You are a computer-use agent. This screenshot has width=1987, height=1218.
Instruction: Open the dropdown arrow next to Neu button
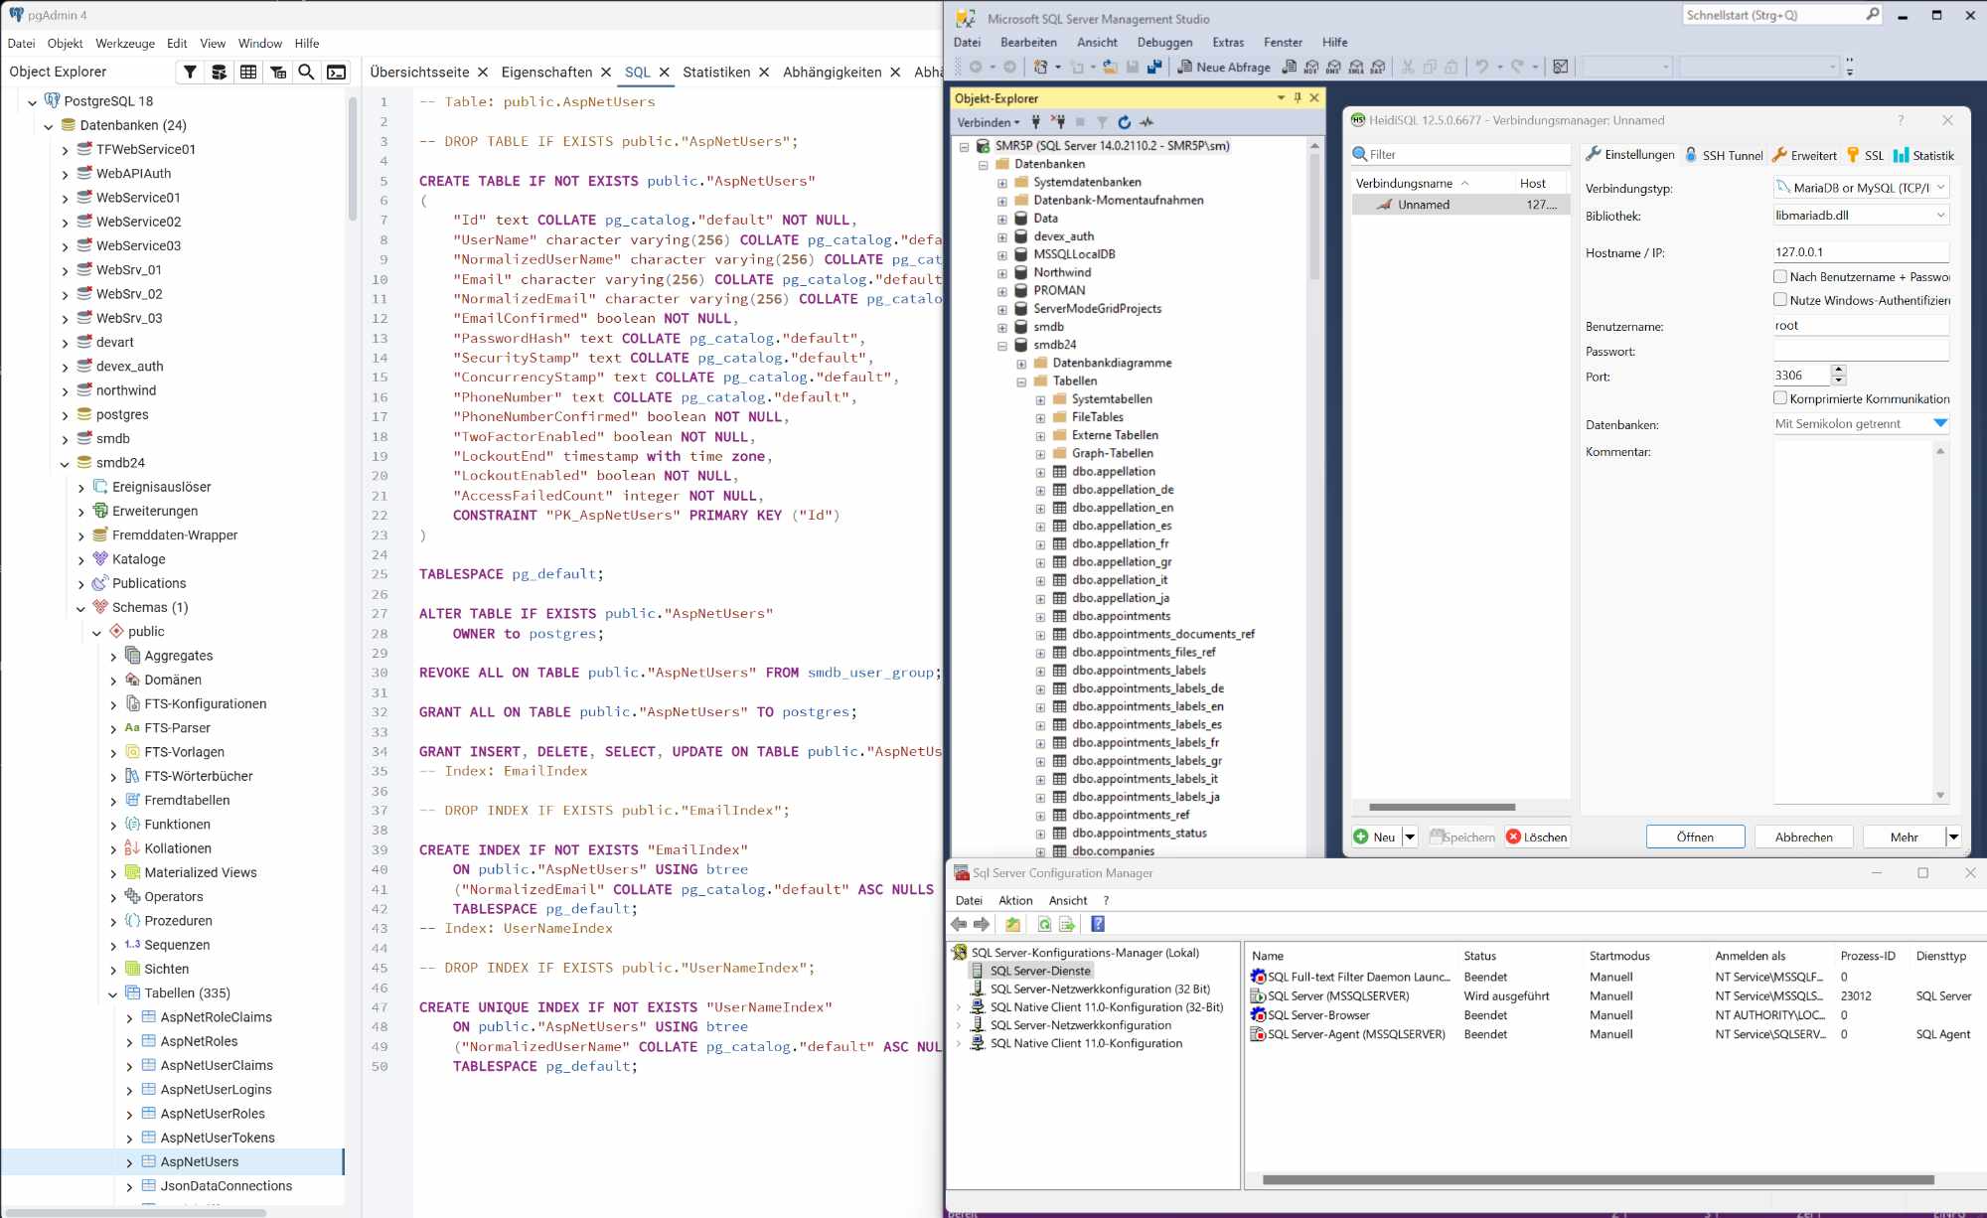pyautogui.click(x=1409, y=837)
